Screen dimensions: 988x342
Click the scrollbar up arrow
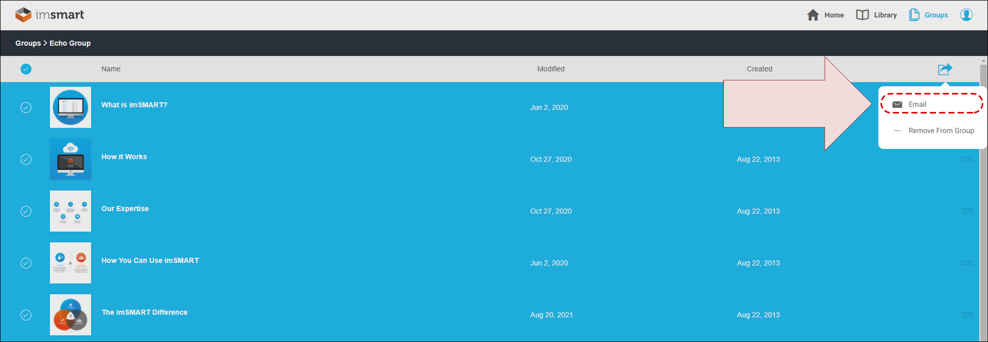pyautogui.click(x=983, y=60)
